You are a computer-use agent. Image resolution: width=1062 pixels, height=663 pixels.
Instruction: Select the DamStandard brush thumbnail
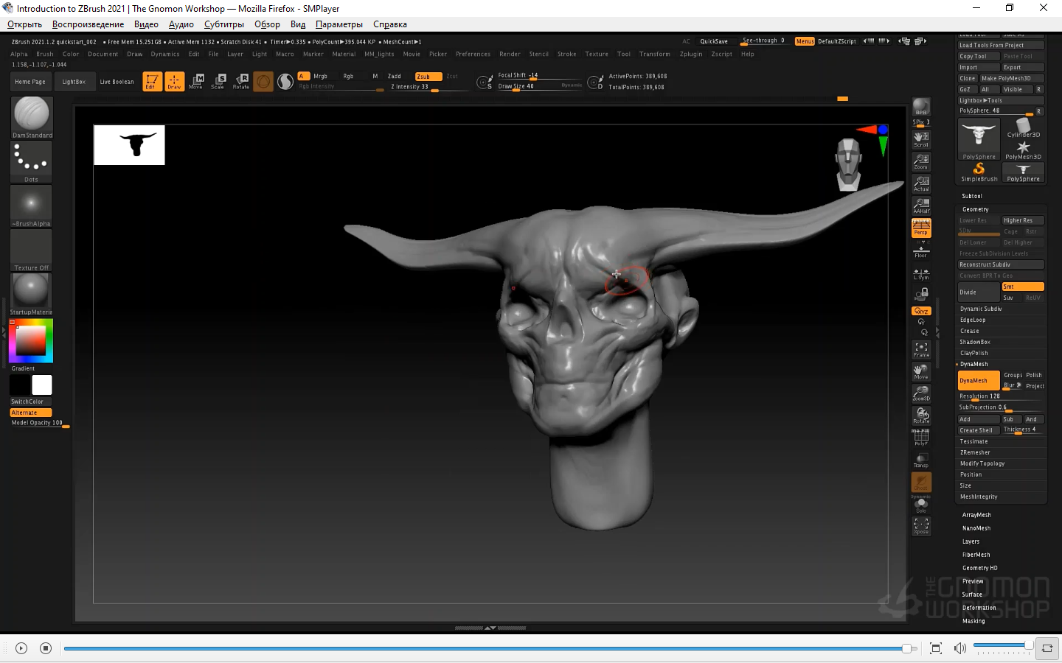point(31,115)
